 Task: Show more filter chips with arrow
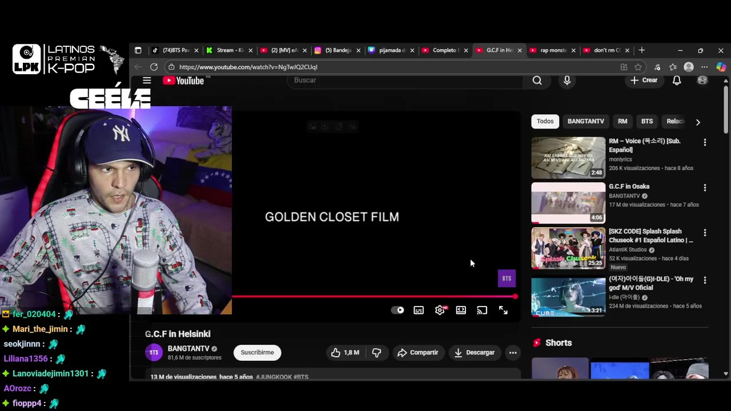(698, 122)
